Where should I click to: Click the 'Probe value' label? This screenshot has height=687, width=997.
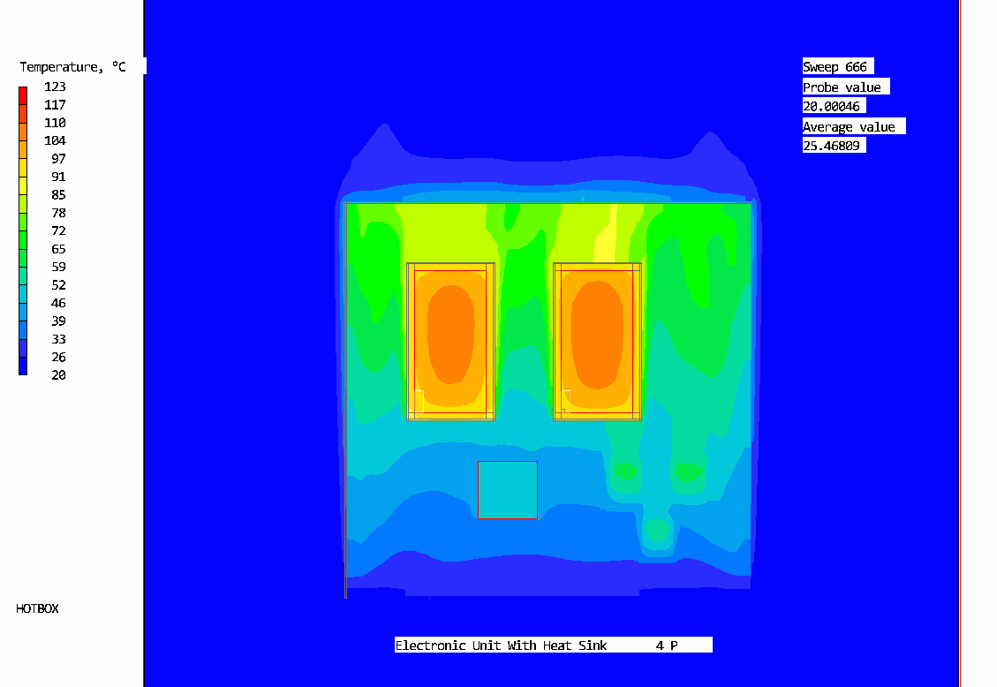click(x=842, y=87)
